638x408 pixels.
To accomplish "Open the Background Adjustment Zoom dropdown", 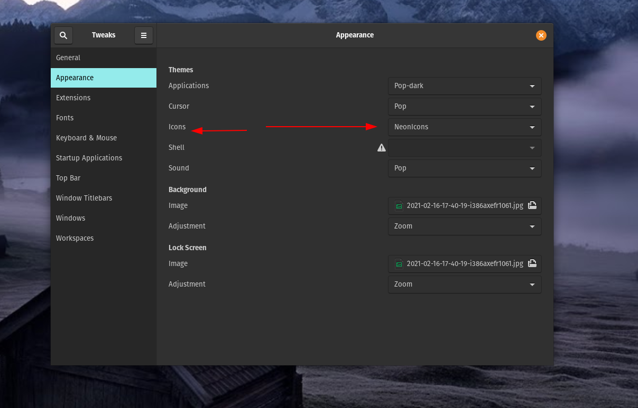I will 465,226.
